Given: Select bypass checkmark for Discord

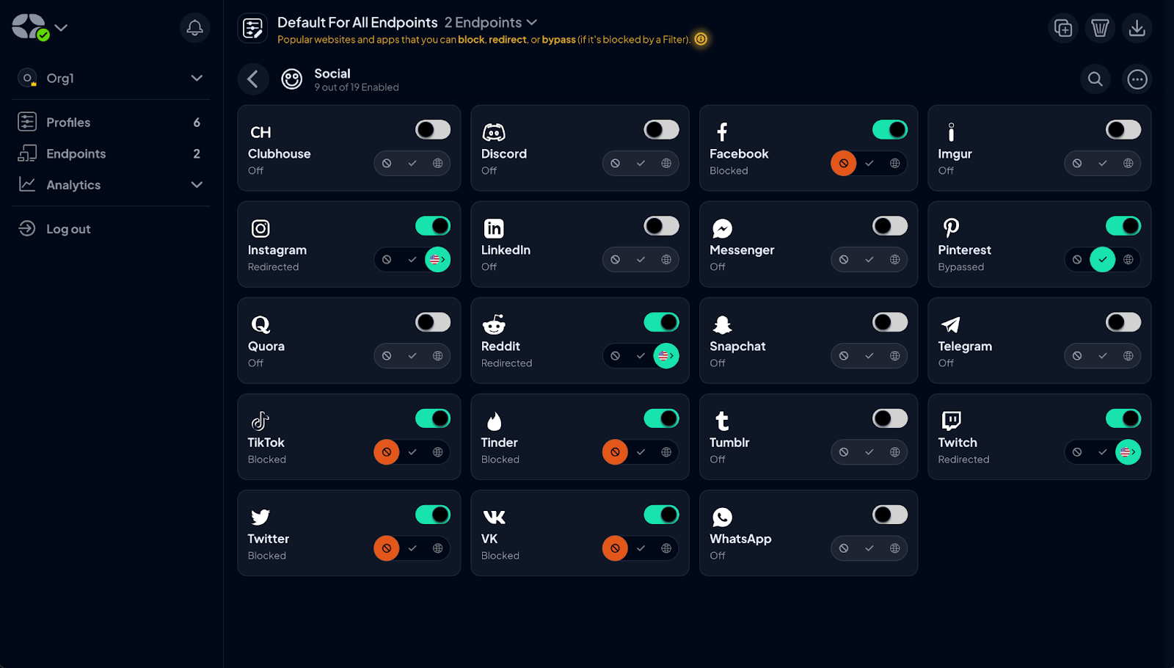Looking at the screenshot, I should 641,163.
